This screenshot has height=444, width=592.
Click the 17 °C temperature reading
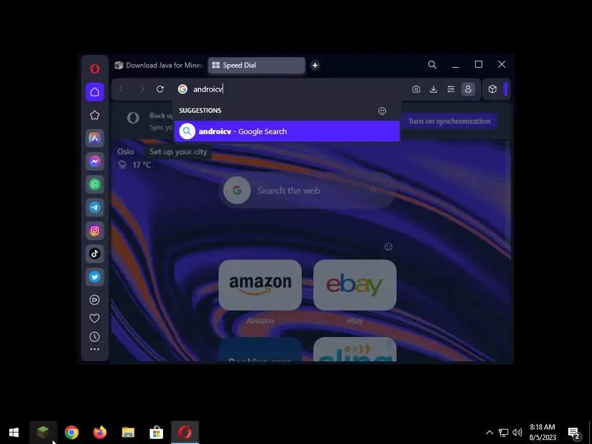[142, 165]
